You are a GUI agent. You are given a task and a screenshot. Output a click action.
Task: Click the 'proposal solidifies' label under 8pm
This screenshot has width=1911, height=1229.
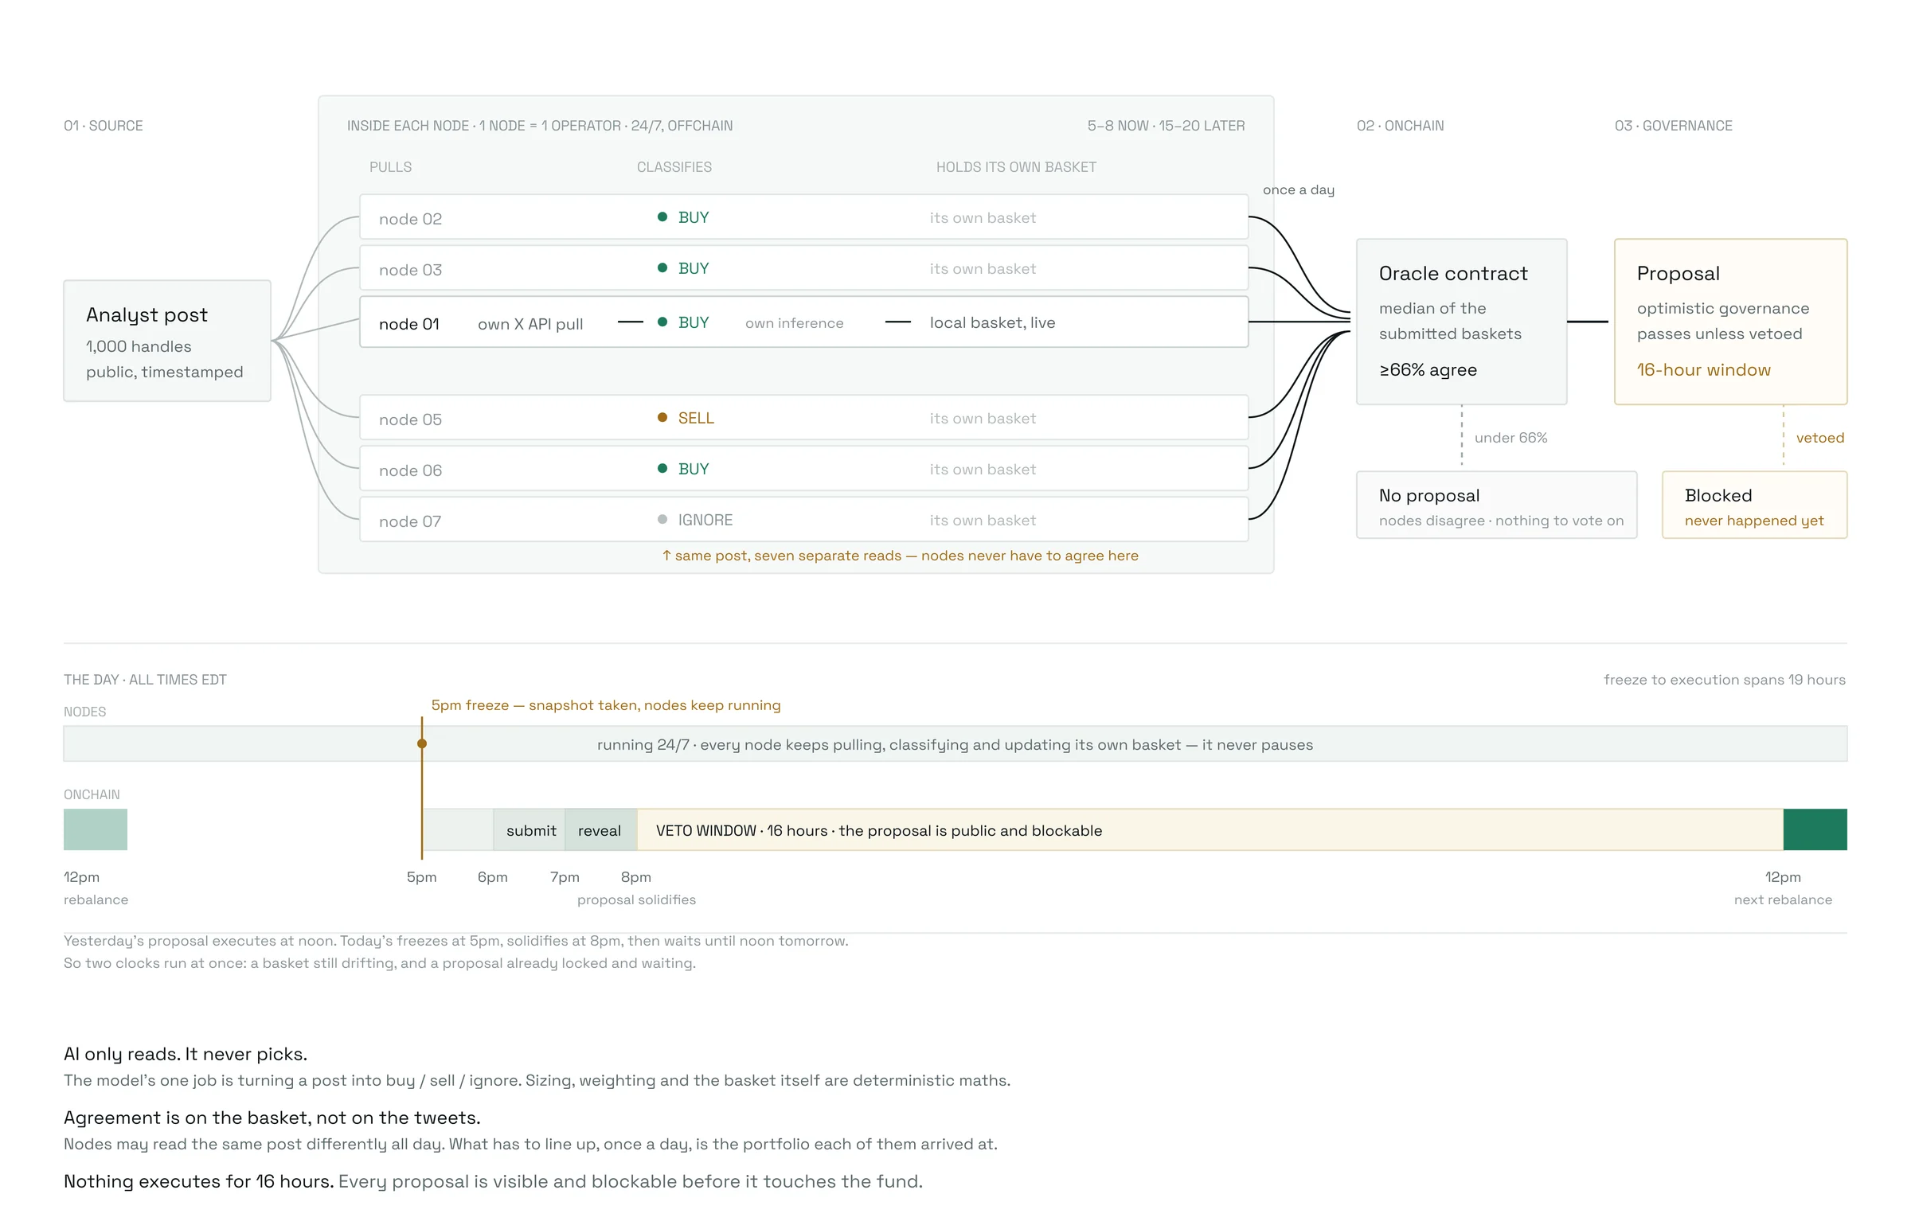[636, 899]
